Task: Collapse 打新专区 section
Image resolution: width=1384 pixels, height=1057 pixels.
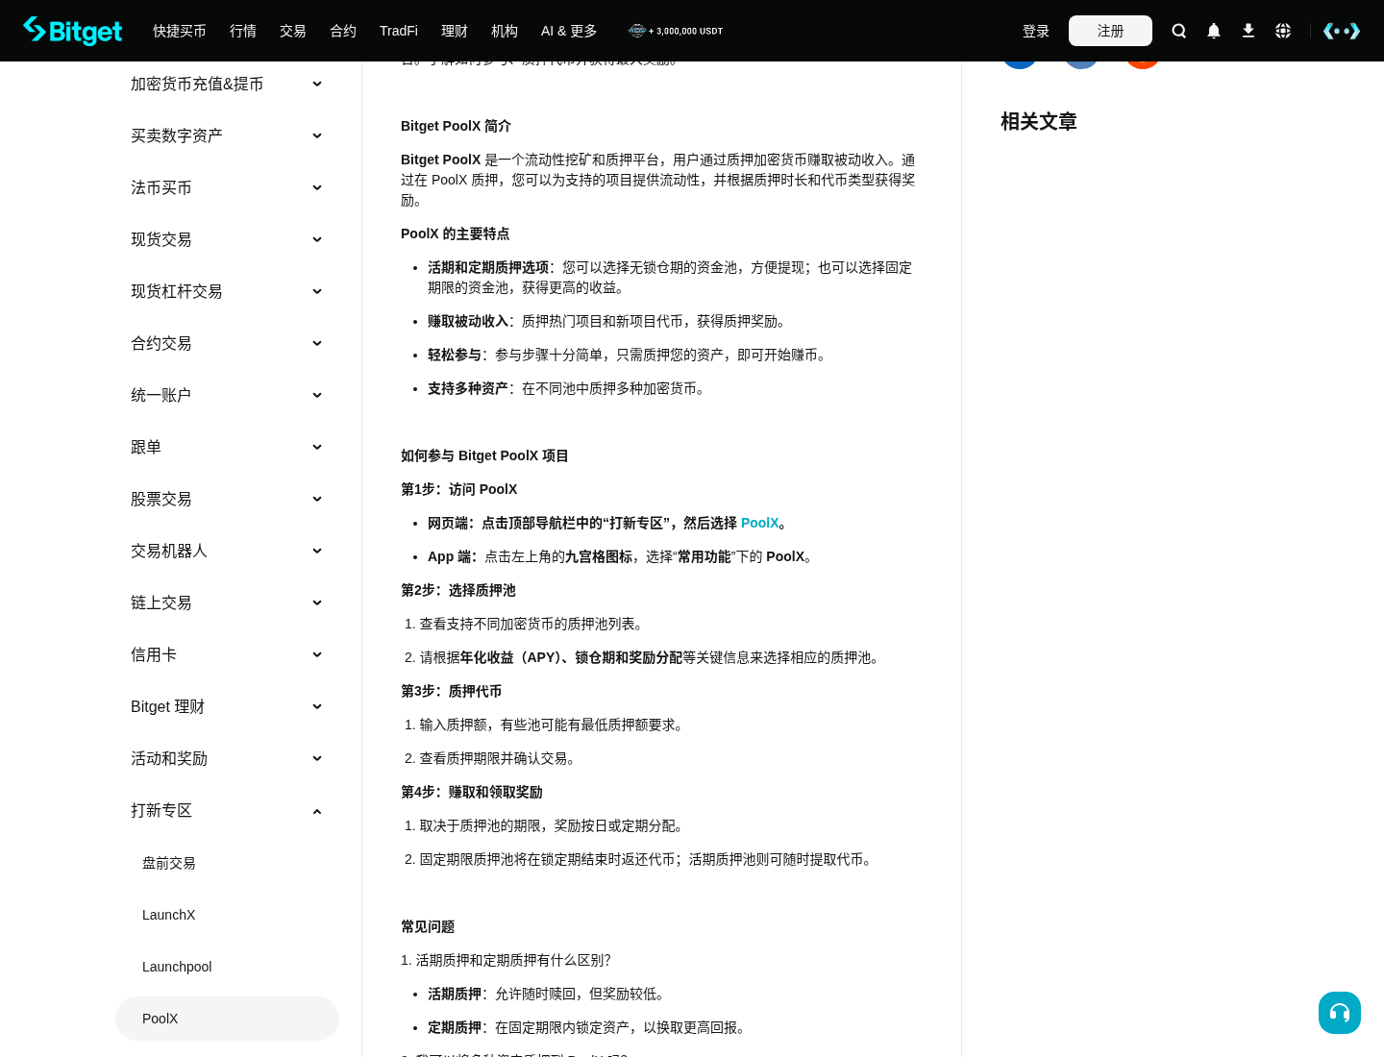Action: 227,810
